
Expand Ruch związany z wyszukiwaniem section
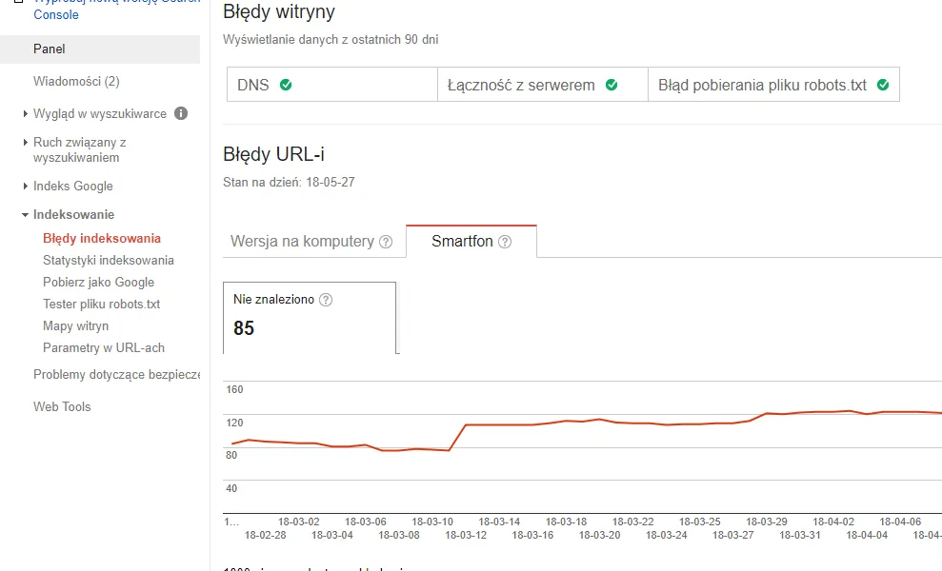(25, 143)
